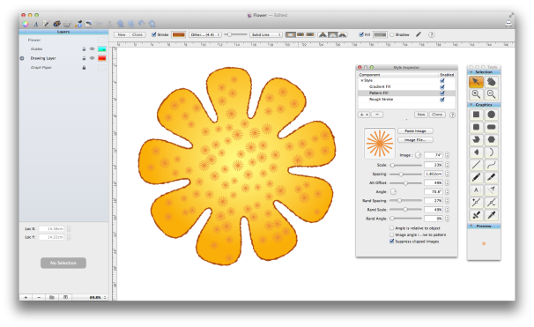The height and width of the screenshot is (327, 534).
Task: Click the Style Inspector help button
Action: (x=452, y=115)
